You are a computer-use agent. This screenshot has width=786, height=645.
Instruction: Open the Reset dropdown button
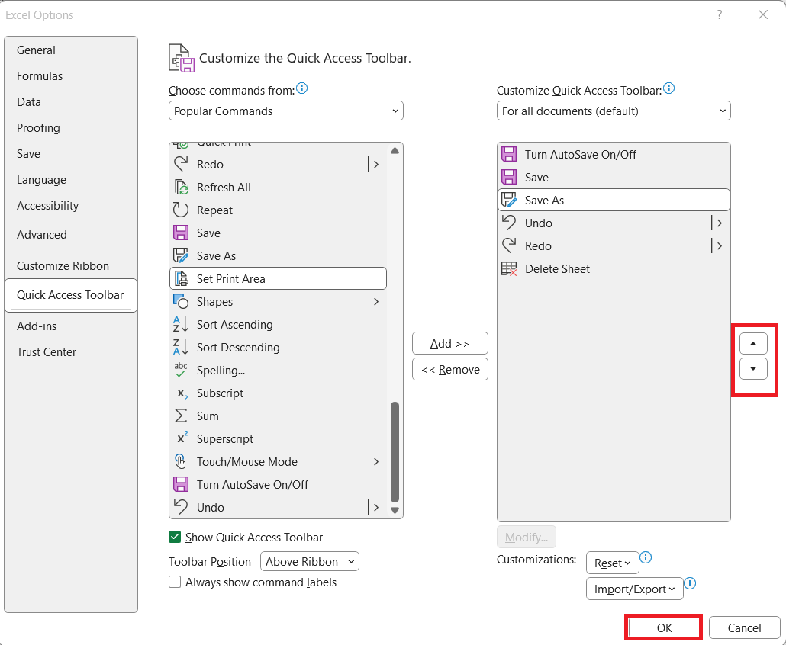click(x=612, y=563)
